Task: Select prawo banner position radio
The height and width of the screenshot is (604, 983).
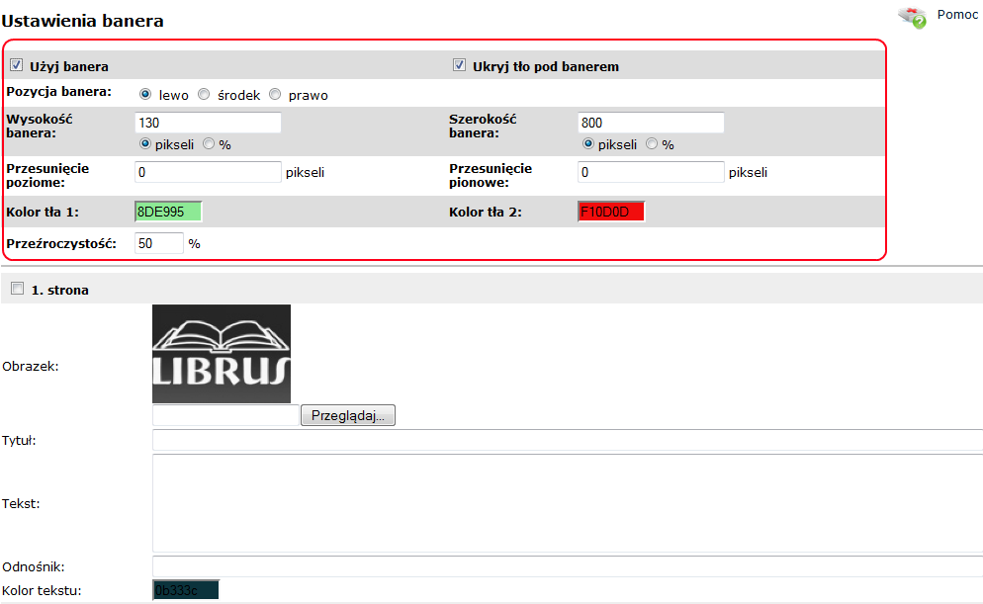Action: click(275, 94)
